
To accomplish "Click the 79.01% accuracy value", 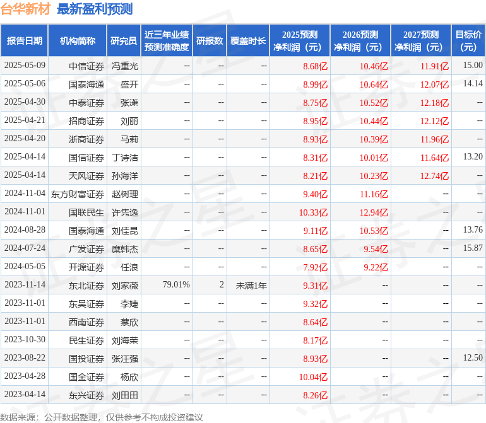I will [176, 284].
